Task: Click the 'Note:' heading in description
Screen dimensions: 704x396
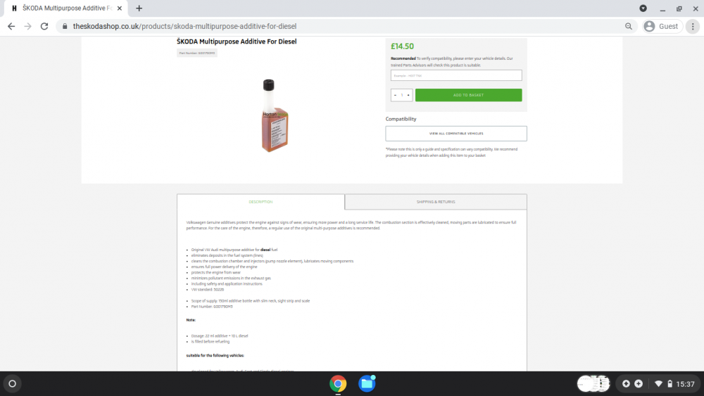Action: (191, 320)
